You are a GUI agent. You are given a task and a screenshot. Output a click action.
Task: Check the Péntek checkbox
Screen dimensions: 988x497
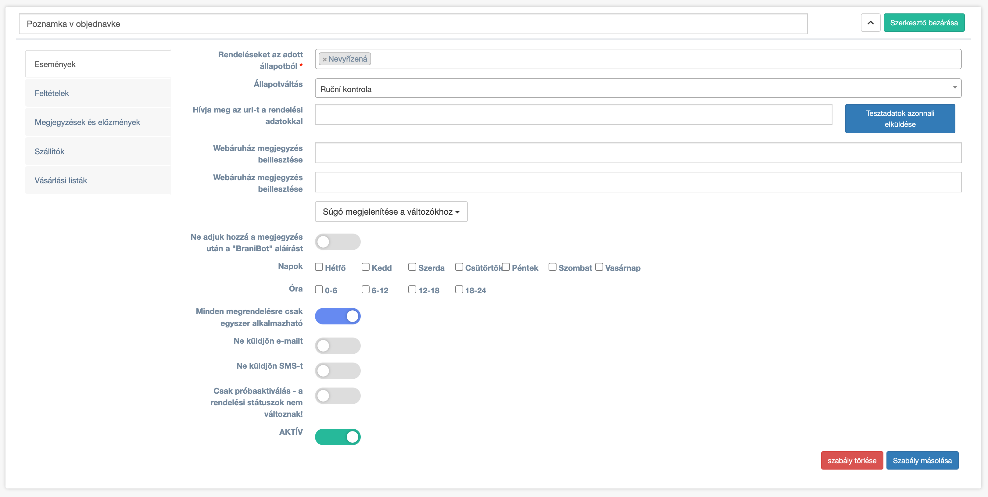tap(506, 267)
